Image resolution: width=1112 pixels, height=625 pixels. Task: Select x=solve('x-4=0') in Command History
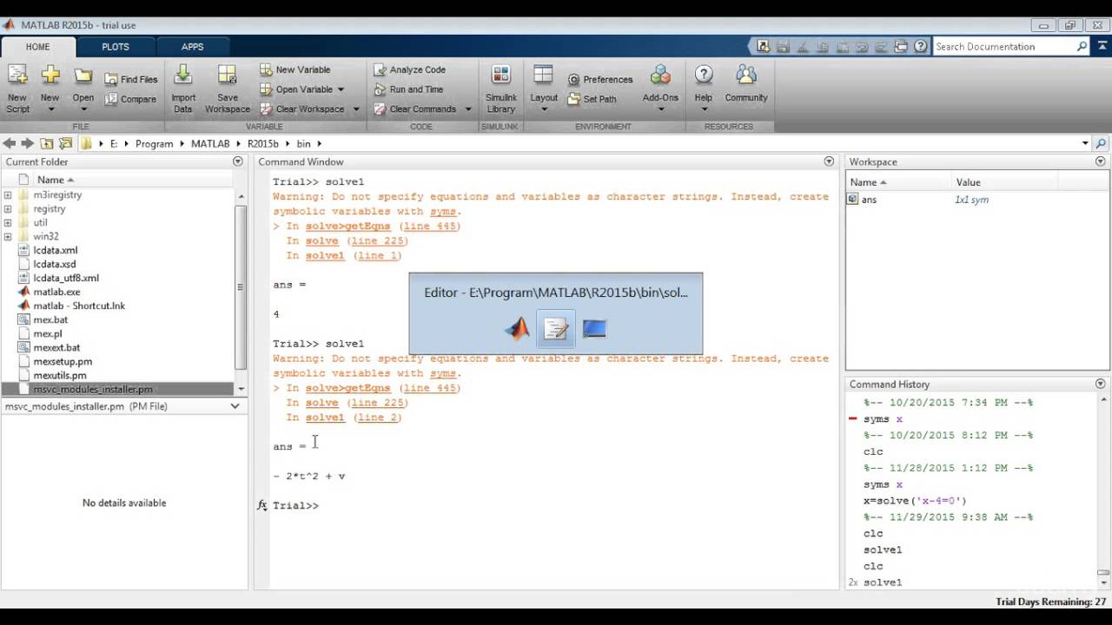coord(914,501)
